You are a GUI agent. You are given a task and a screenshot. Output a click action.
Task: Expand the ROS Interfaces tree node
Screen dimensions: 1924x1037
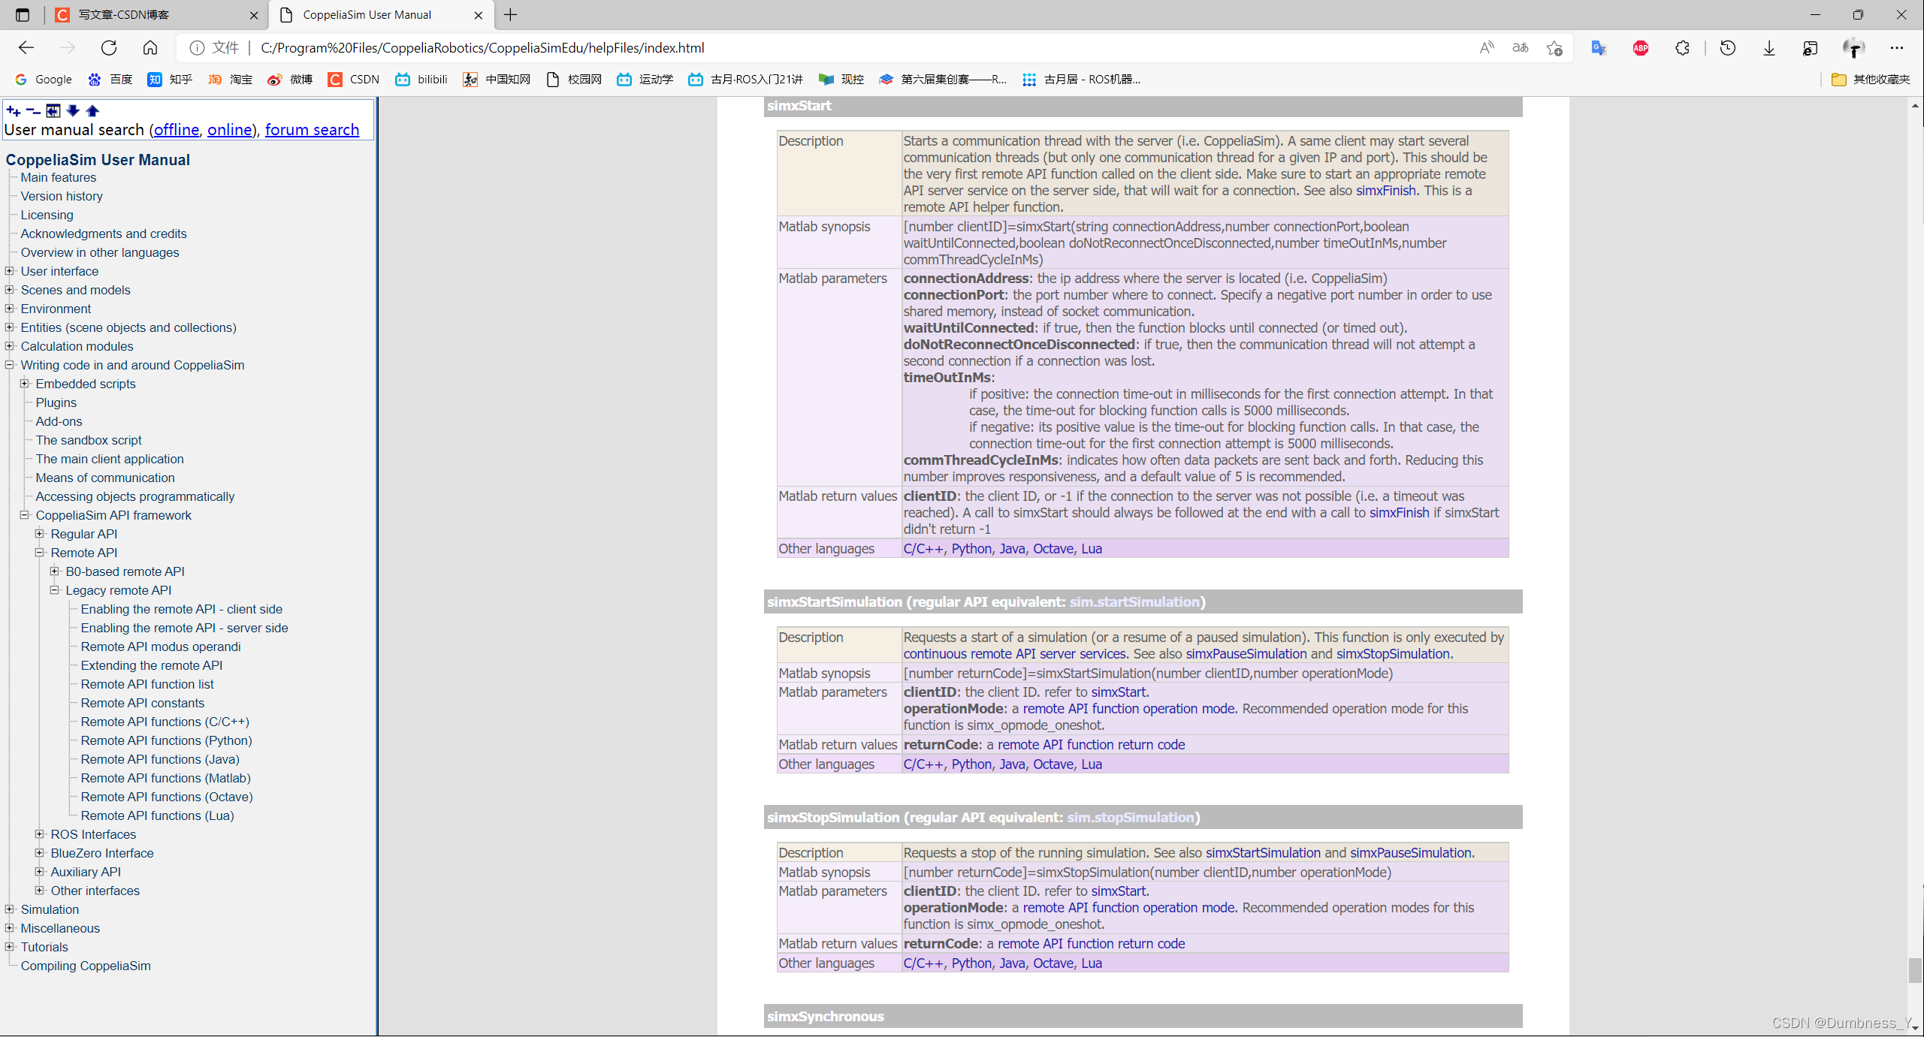tap(40, 834)
